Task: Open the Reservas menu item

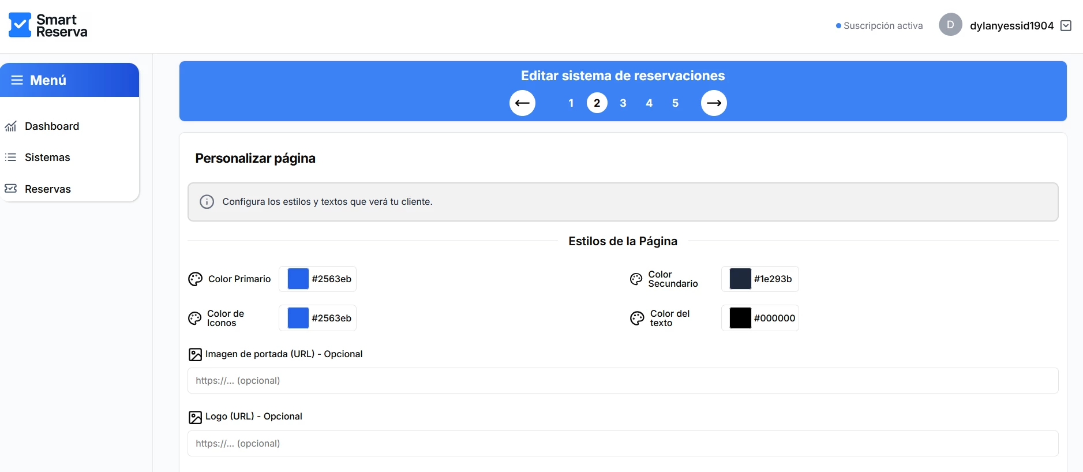Action: (48, 189)
